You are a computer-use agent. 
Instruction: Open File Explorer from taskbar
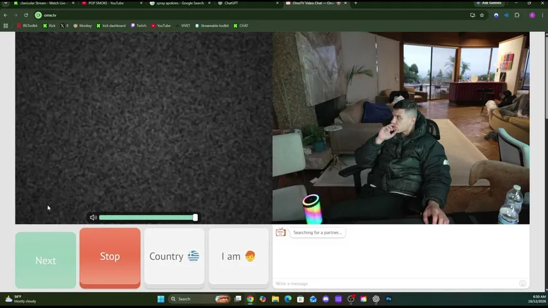(x=276, y=299)
